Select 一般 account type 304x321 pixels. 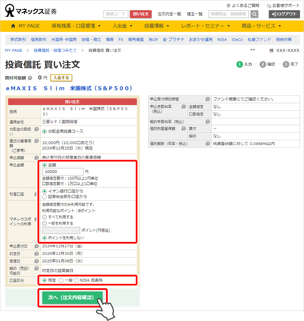click(61, 280)
